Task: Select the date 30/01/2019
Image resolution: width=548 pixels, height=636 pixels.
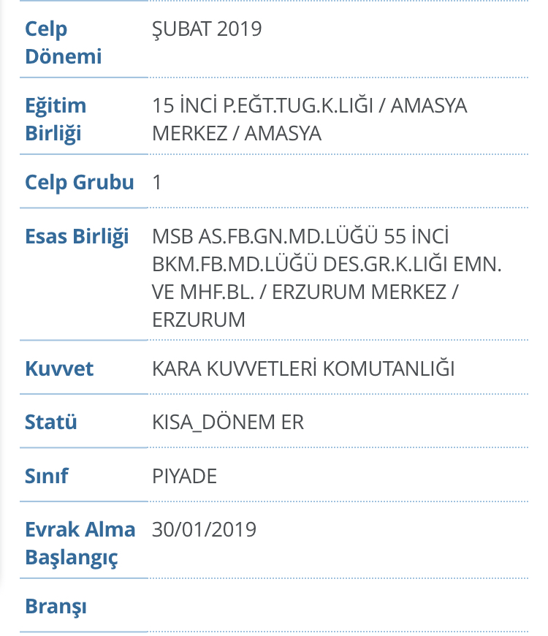Action: pyautogui.click(x=204, y=529)
